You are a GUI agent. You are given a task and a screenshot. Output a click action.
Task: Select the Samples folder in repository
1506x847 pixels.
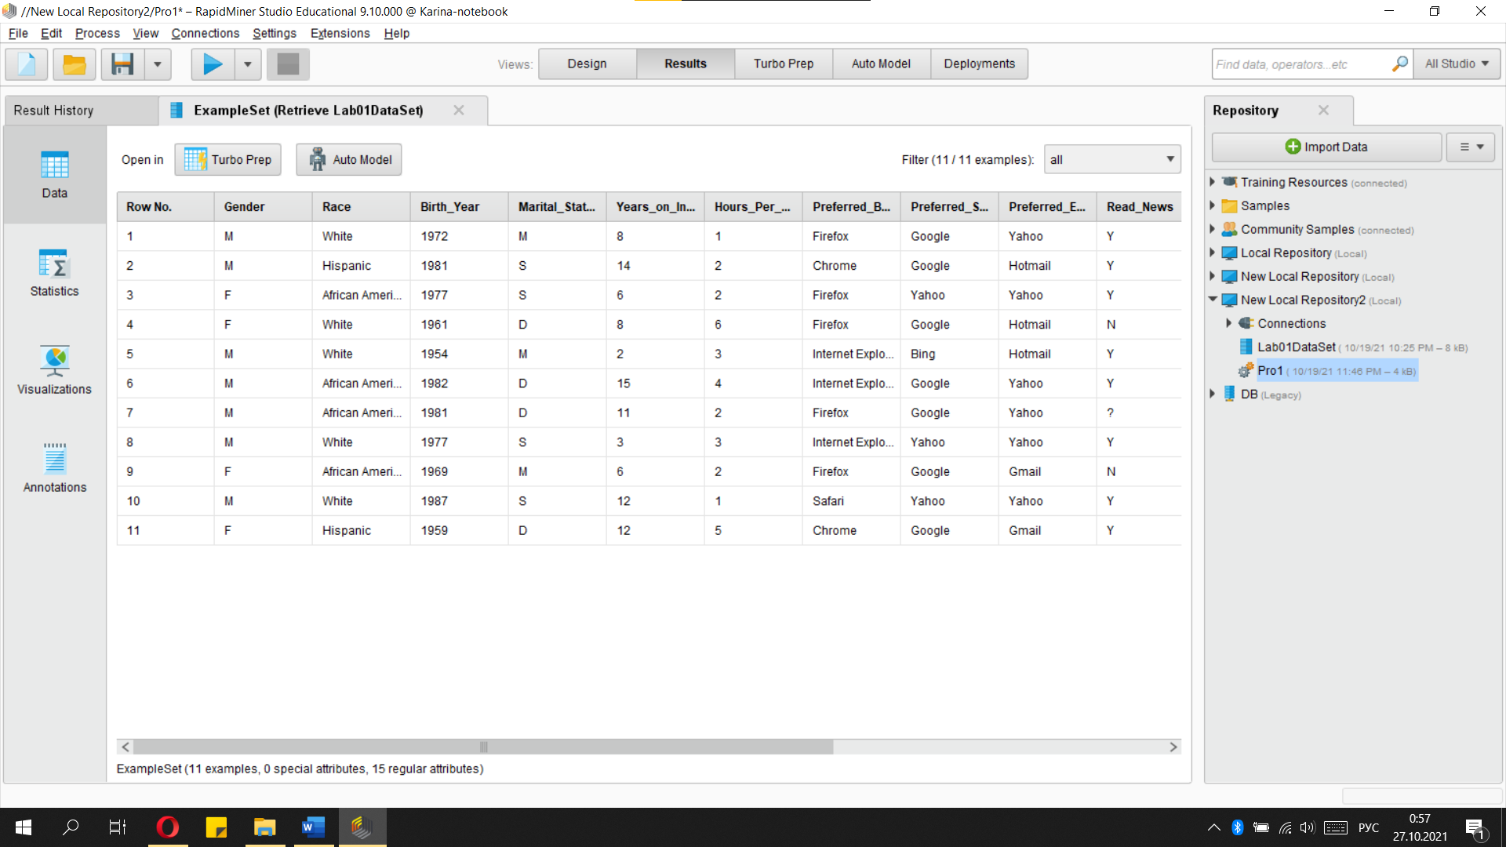1264,205
